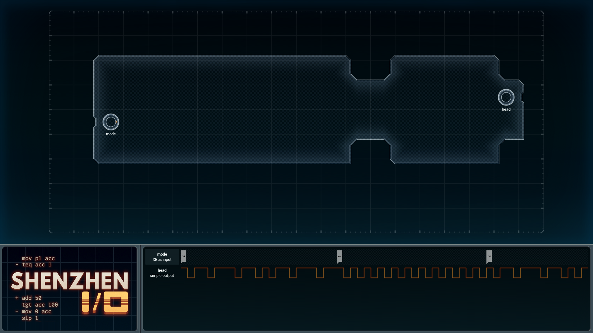
Task: Select the '+ add 50' code line
Action: coord(28,298)
